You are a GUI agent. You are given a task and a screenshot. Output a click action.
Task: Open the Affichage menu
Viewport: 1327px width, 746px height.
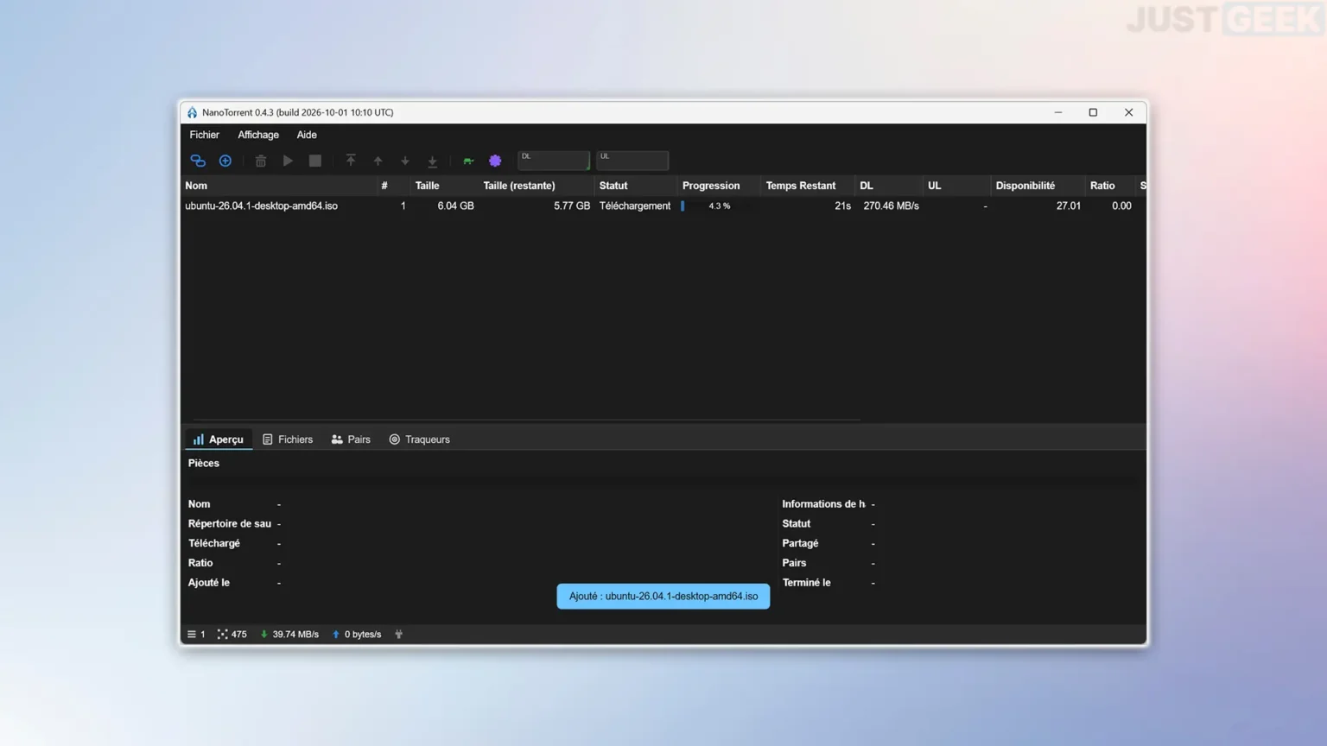[258, 135]
